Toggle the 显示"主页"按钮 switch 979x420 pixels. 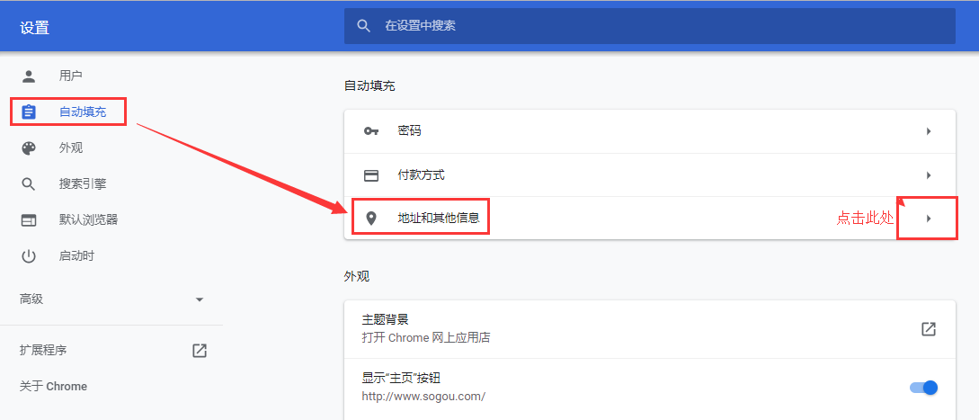pyautogui.click(x=924, y=388)
